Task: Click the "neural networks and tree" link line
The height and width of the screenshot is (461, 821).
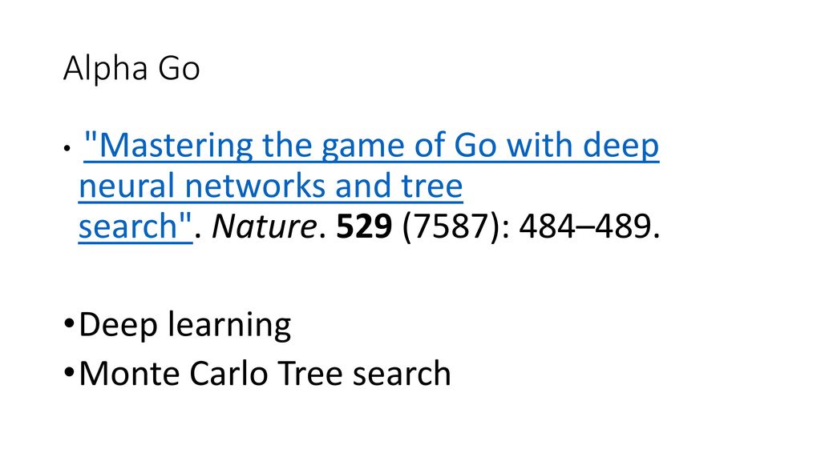Action: point(271,186)
